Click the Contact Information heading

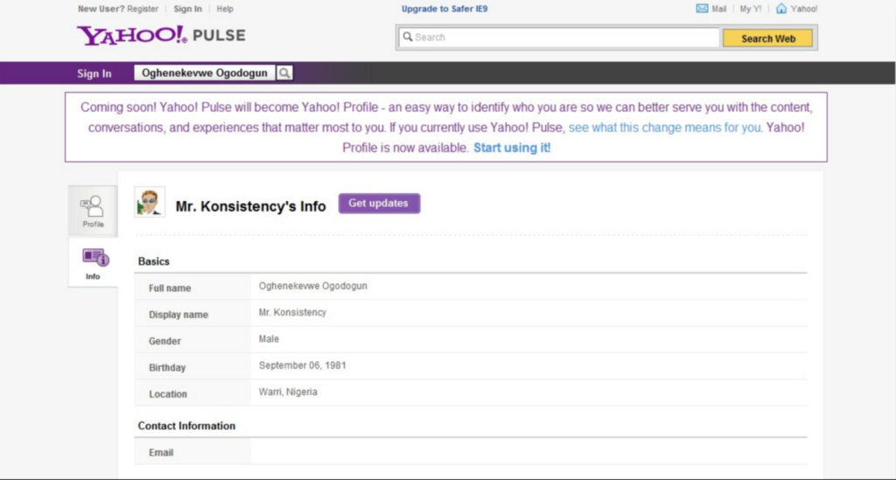click(186, 426)
